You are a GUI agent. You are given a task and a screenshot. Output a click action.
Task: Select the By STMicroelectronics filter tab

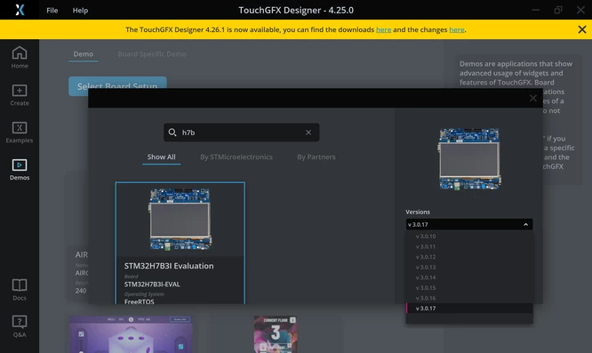tap(236, 157)
